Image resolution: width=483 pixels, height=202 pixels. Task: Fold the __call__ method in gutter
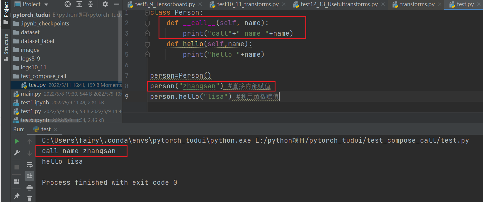pyautogui.click(x=147, y=23)
